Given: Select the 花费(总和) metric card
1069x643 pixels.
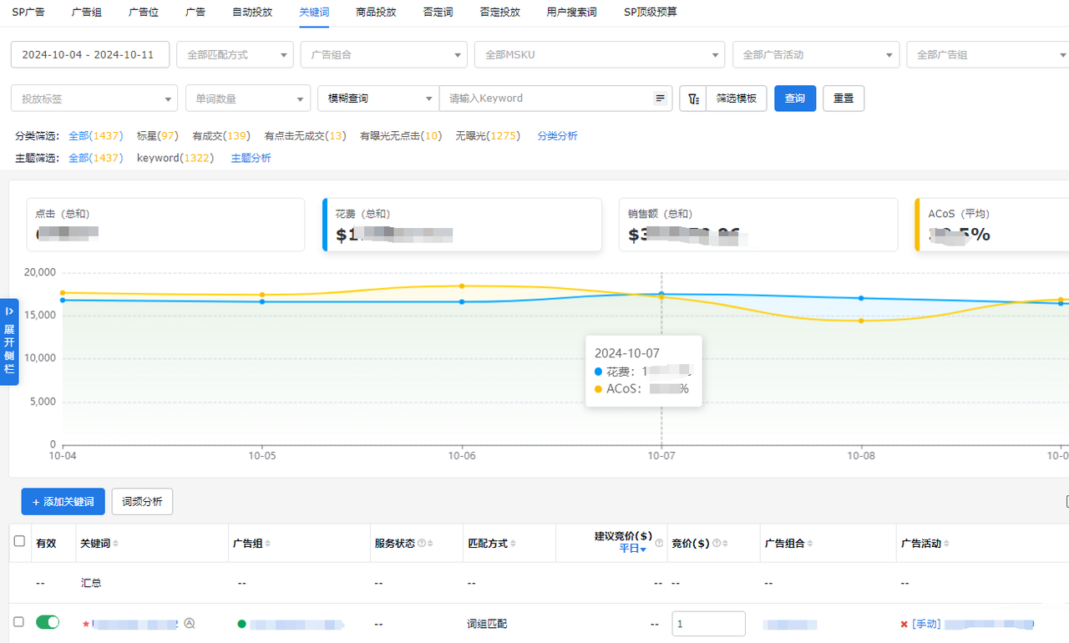Looking at the screenshot, I should [x=462, y=225].
